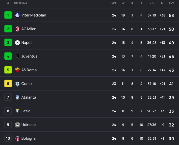The image size is (179, 145).
Task: Click the green position 1 badge
Action: 8,15
